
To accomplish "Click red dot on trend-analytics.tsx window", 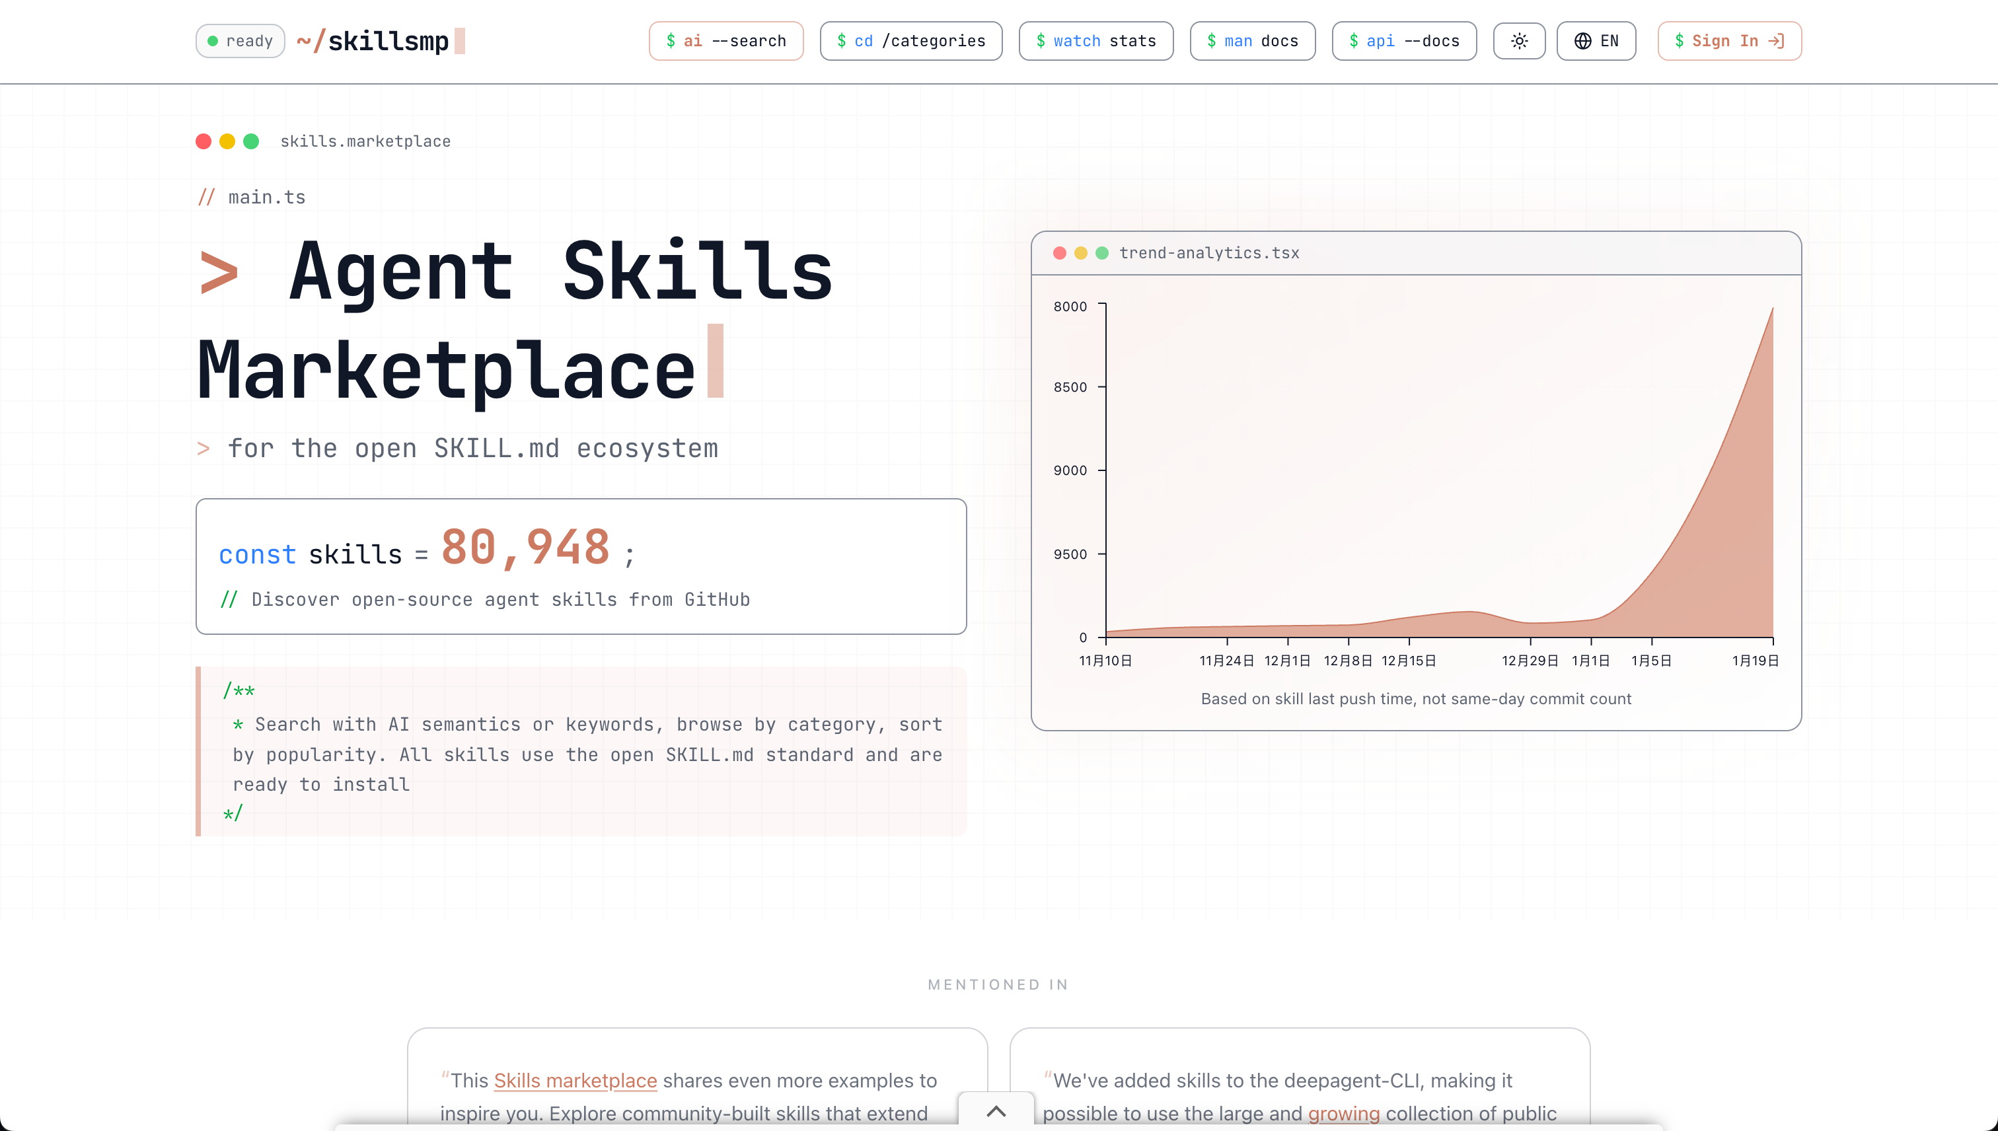I will coord(1059,253).
